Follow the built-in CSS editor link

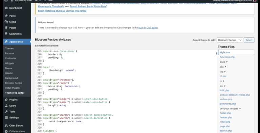[x=148, y=28]
